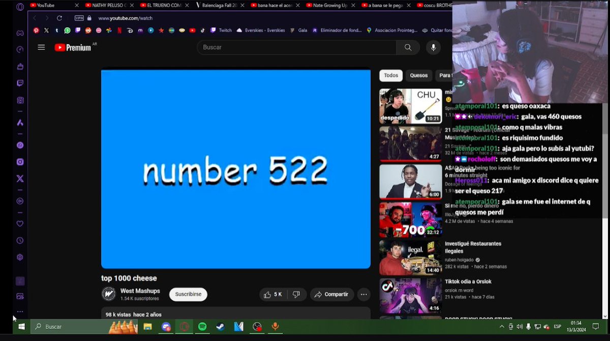
Task: Reload the page with the refresh button
Action: [59, 18]
